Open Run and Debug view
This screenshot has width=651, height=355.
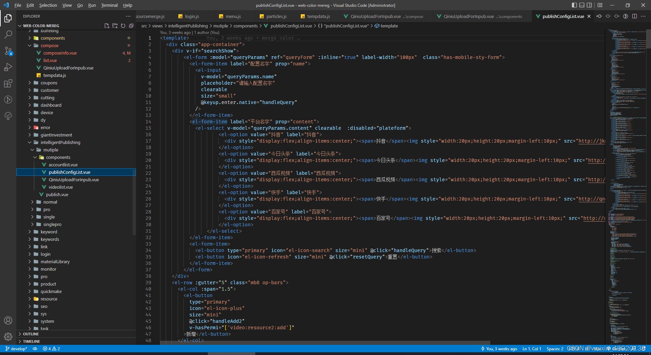(8, 67)
